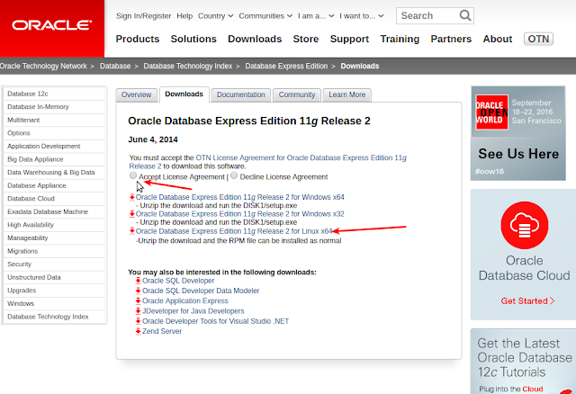576x394 pixels.
Task: Open Migrations sidebar item
Action: pyautogui.click(x=54, y=251)
